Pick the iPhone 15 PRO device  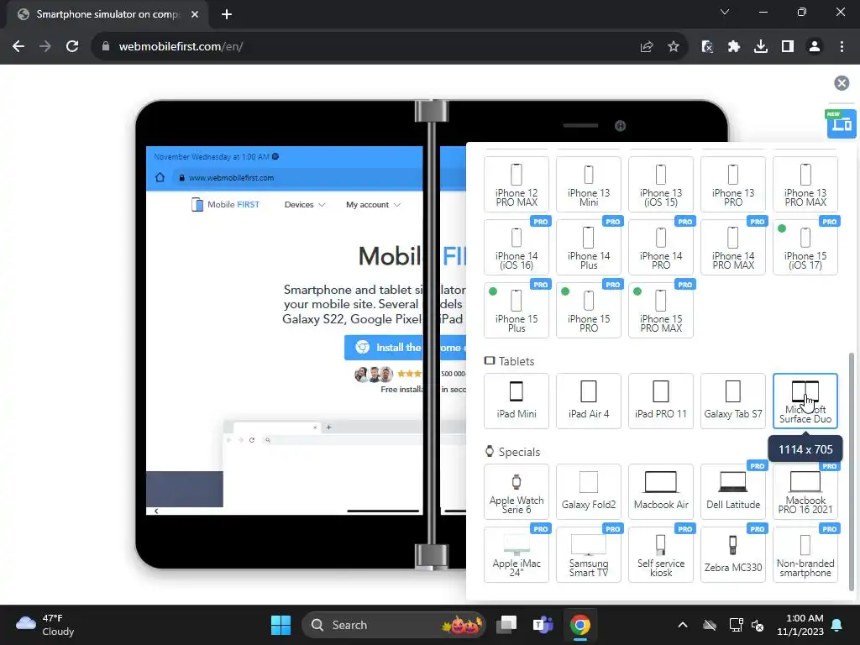pyautogui.click(x=589, y=310)
